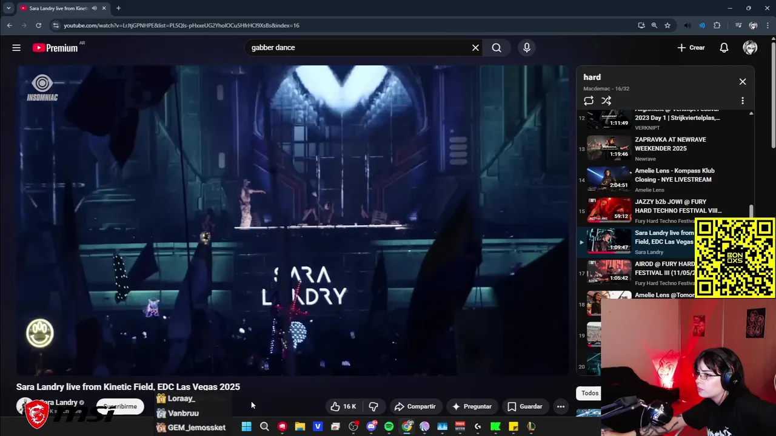Run search with the magnifier button
The height and width of the screenshot is (436, 776).
(x=497, y=48)
